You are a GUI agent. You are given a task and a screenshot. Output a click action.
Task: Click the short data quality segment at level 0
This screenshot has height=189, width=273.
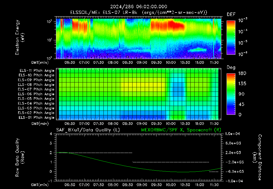pyautogui.click(x=214, y=172)
